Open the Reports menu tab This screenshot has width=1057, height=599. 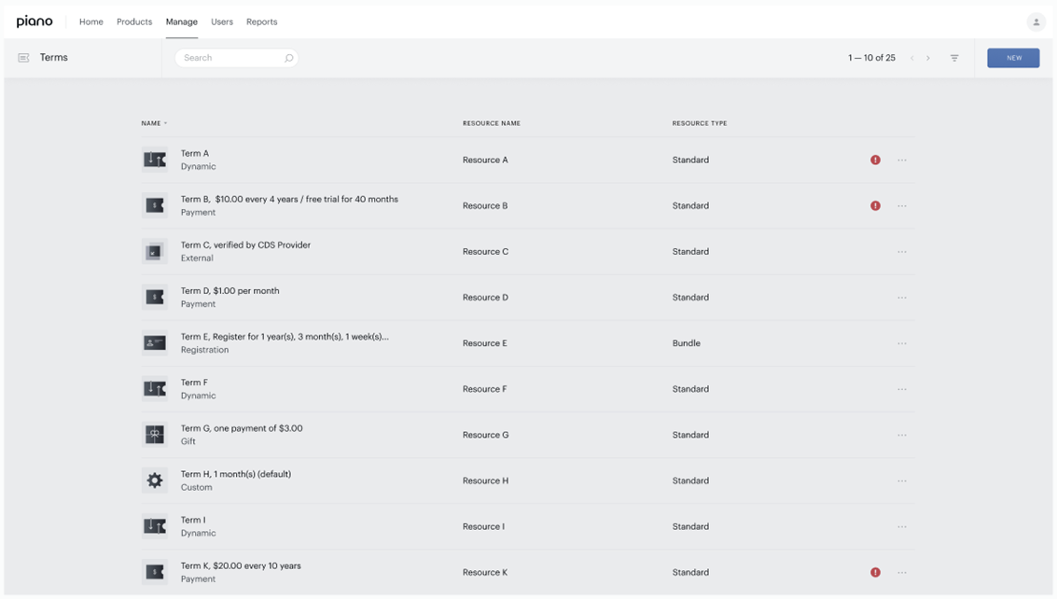(261, 21)
